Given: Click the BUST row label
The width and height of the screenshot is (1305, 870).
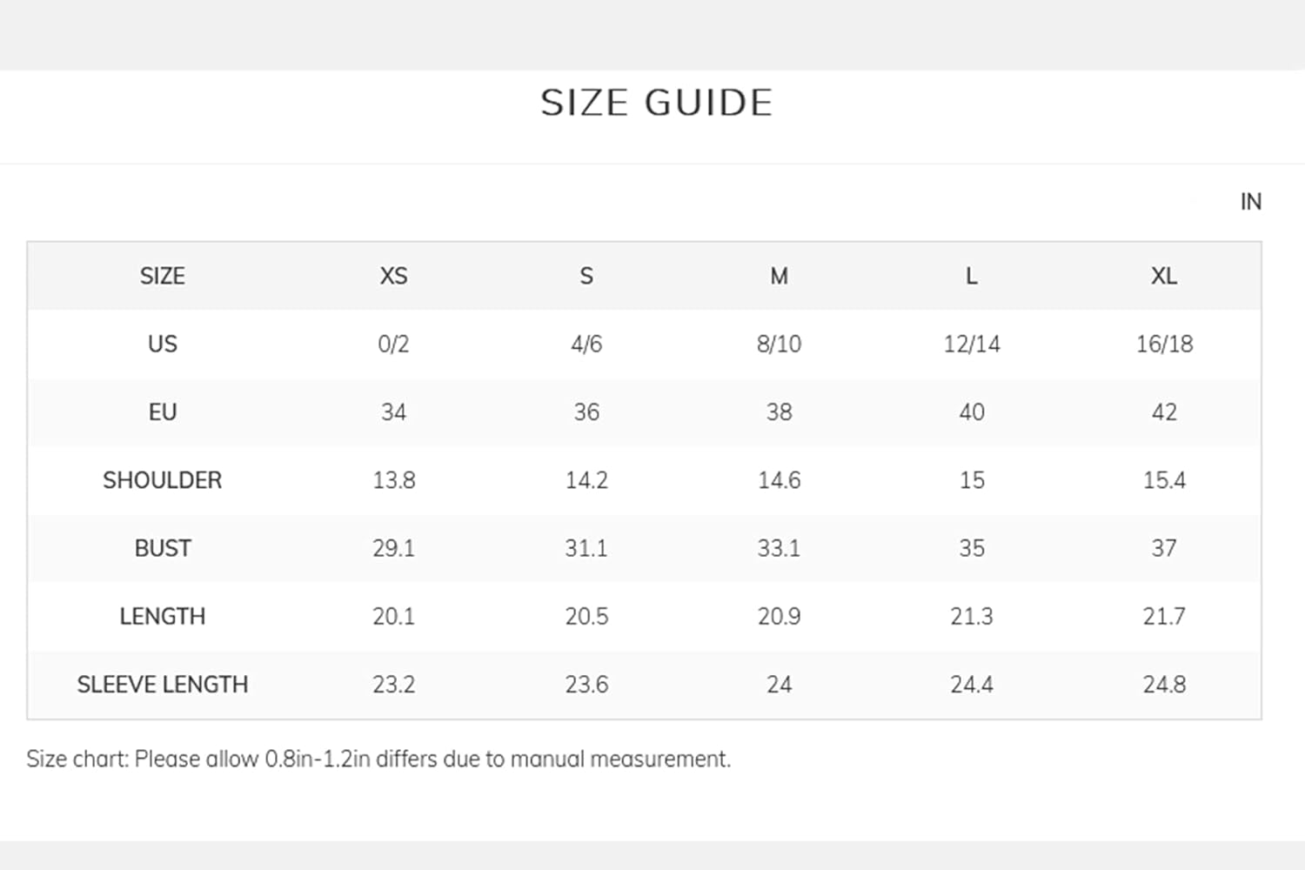Looking at the screenshot, I should coord(163,548).
